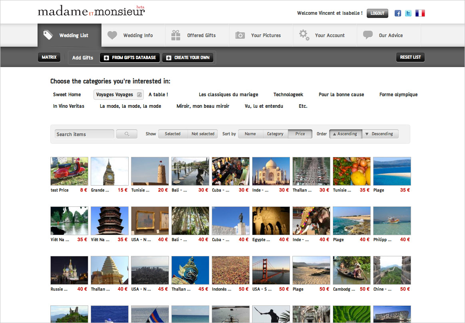Select the red scooter test Price thumbnail
Screen dimensions: 465x323
(x=70, y=171)
